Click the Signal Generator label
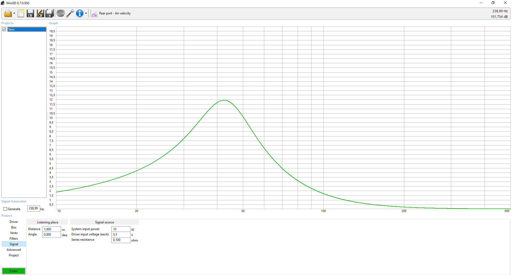 pyautogui.click(x=14, y=201)
